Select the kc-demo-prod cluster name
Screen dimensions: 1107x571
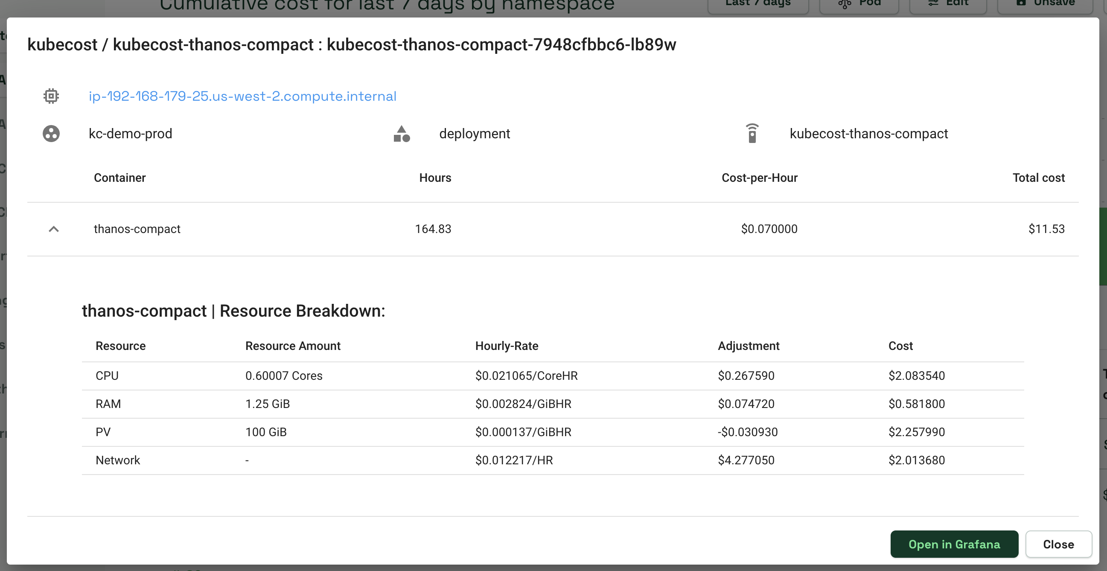130,134
